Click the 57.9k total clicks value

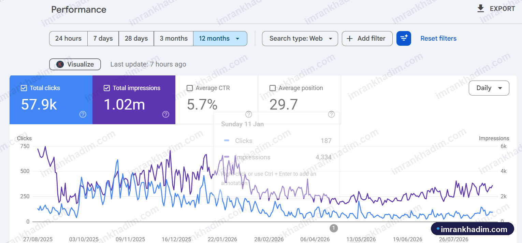(39, 105)
